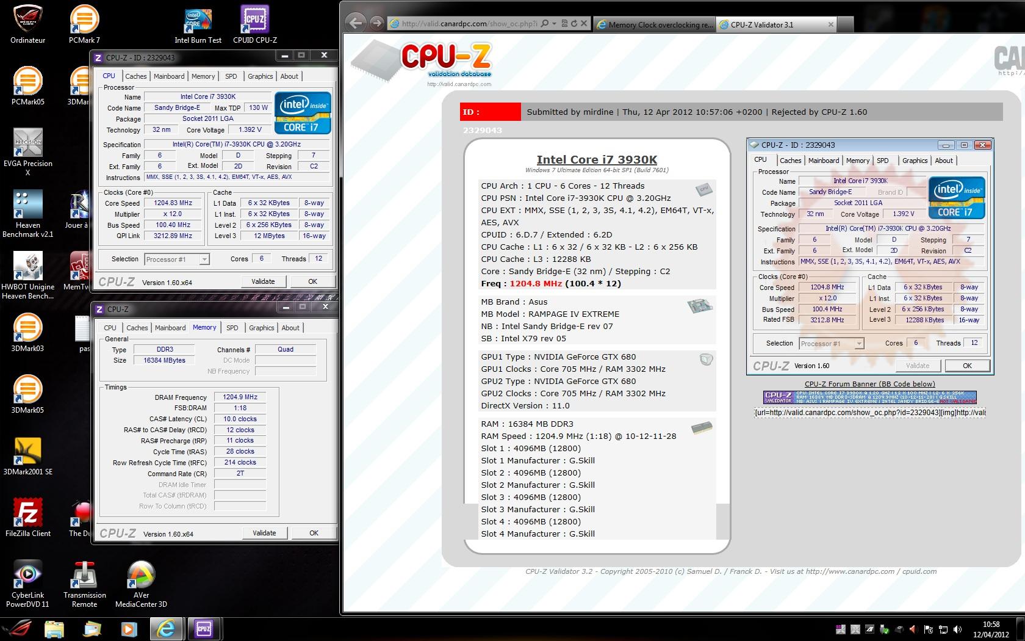
Task: Click the 'DRAM Frequency' value 1204.9 MHz
Action: pos(240,397)
